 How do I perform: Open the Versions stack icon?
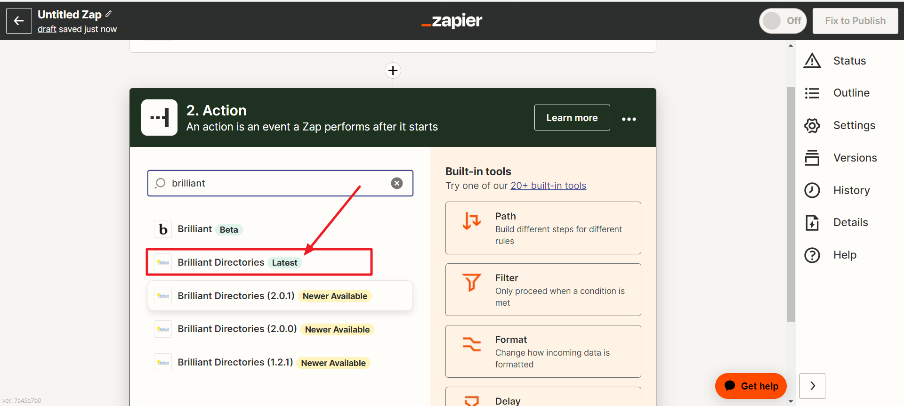click(812, 158)
